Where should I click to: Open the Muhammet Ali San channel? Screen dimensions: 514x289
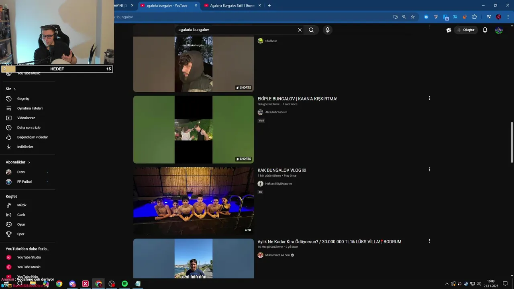tap(277, 255)
